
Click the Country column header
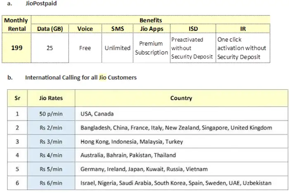(x=181, y=98)
